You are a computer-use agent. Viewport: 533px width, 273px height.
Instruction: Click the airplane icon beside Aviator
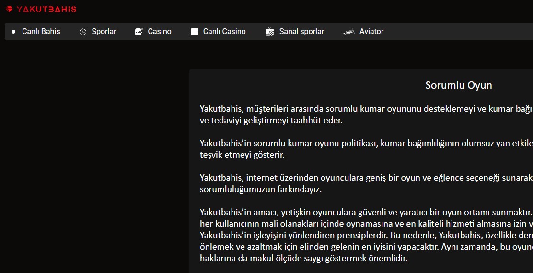(349, 32)
